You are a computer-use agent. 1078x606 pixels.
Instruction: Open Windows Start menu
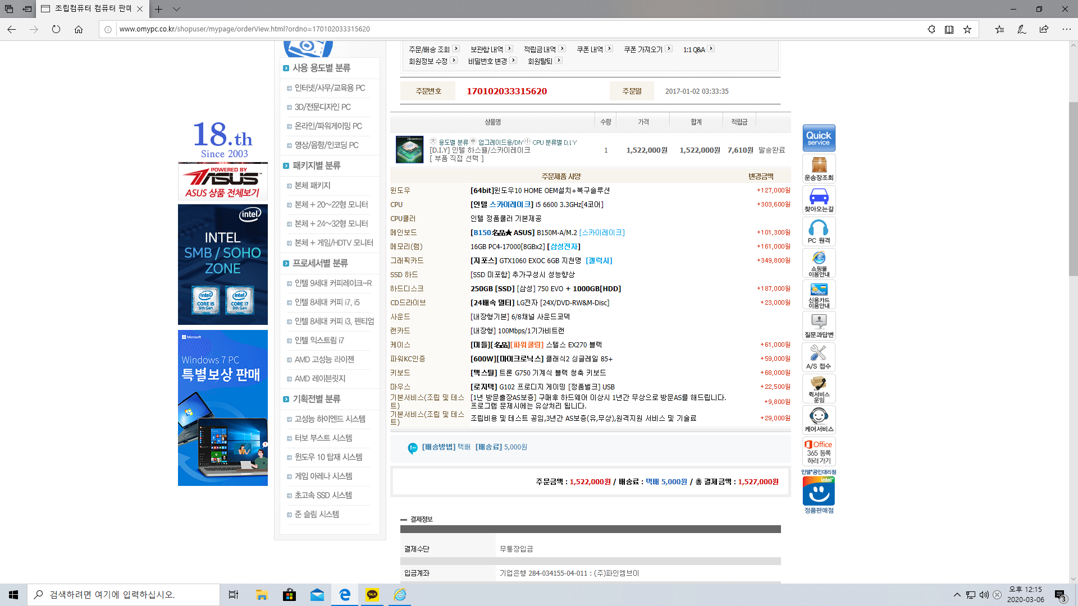click(x=13, y=595)
